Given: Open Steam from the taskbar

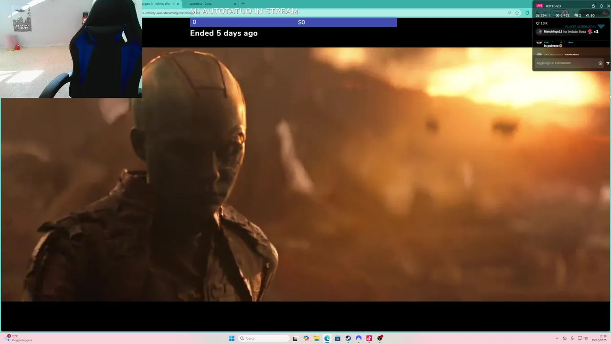Looking at the screenshot, I should (348, 338).
